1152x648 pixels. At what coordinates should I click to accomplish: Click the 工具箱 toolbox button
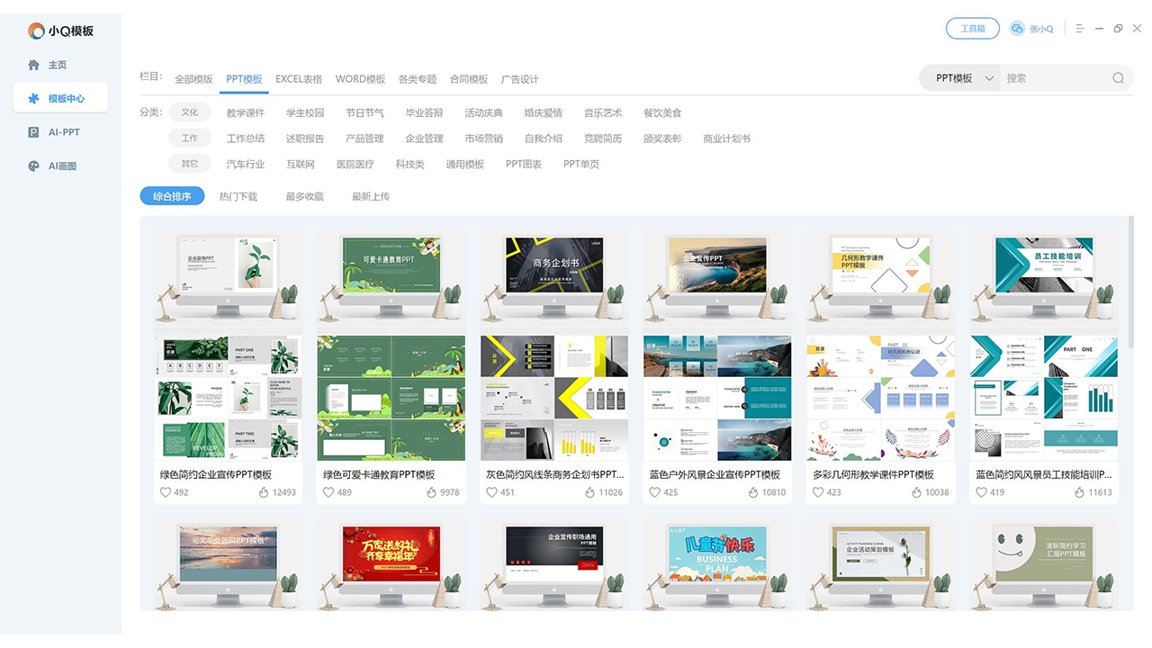(972, 28)
